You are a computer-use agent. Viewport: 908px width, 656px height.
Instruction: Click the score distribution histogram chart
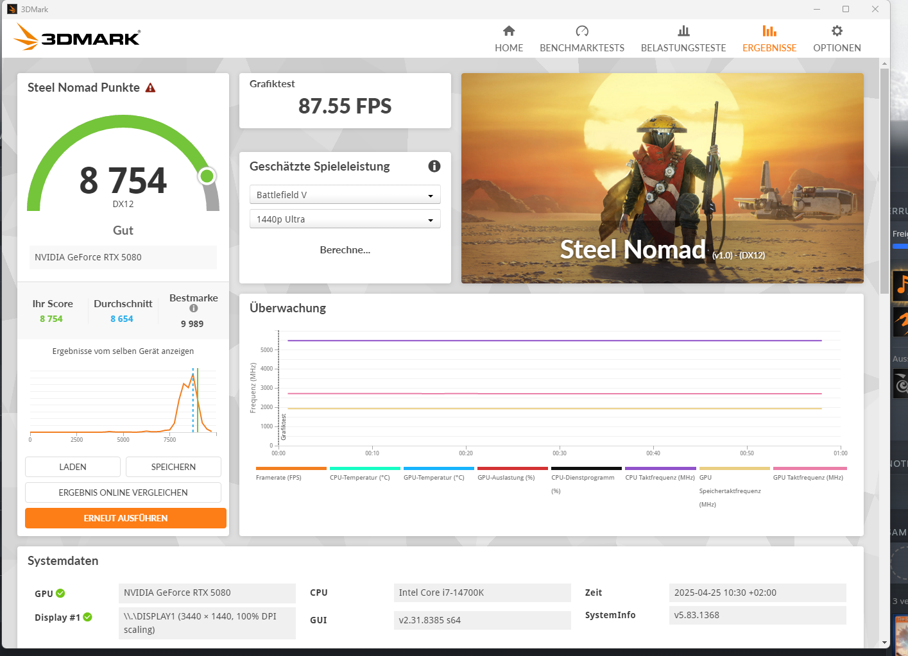[123, 403]
